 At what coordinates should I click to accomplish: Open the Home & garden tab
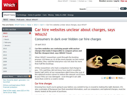pos(35,15)
